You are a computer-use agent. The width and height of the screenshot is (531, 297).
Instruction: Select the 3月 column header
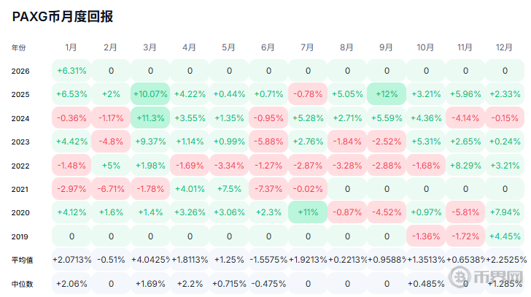150,47
